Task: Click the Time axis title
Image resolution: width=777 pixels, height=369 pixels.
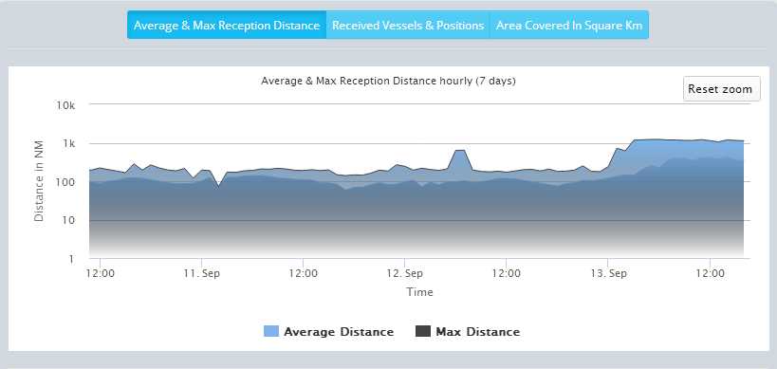Action: click(419, 292)
